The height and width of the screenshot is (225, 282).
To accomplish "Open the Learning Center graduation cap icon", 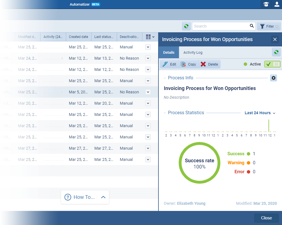I will pyautogui.click(x=266, y=4).
